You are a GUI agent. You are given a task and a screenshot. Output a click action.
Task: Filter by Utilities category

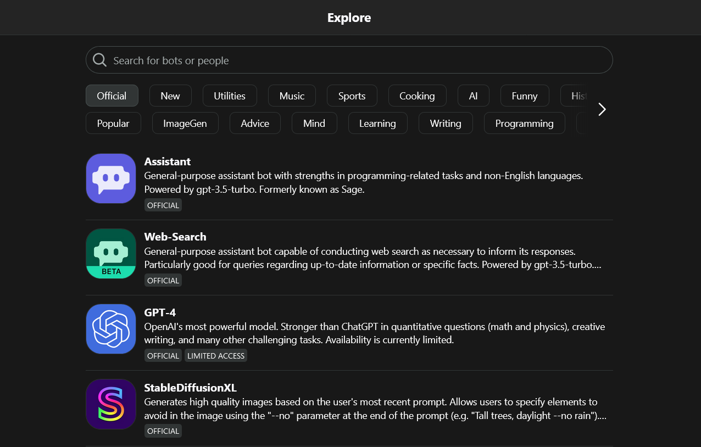click(x=230, y=96)
